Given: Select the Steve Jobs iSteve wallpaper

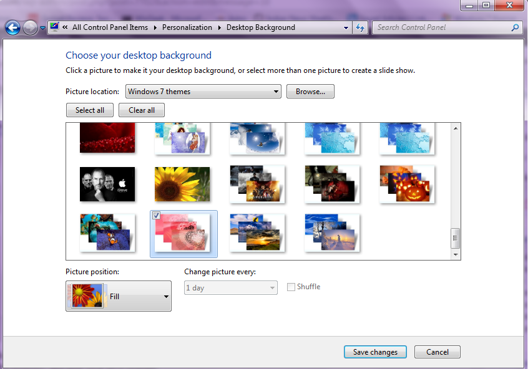Looking at the screenshot, I should click(107, 184).
